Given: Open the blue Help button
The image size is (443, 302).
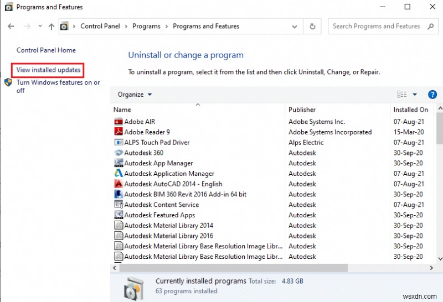Looking at the screenshot, I should coord(432,94).
